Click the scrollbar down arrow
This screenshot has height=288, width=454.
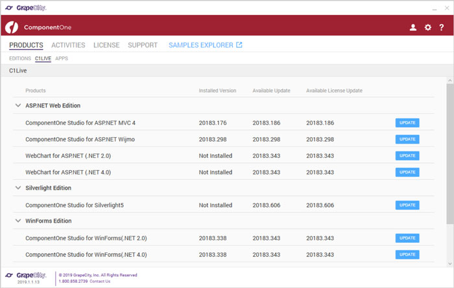[449, 263]
